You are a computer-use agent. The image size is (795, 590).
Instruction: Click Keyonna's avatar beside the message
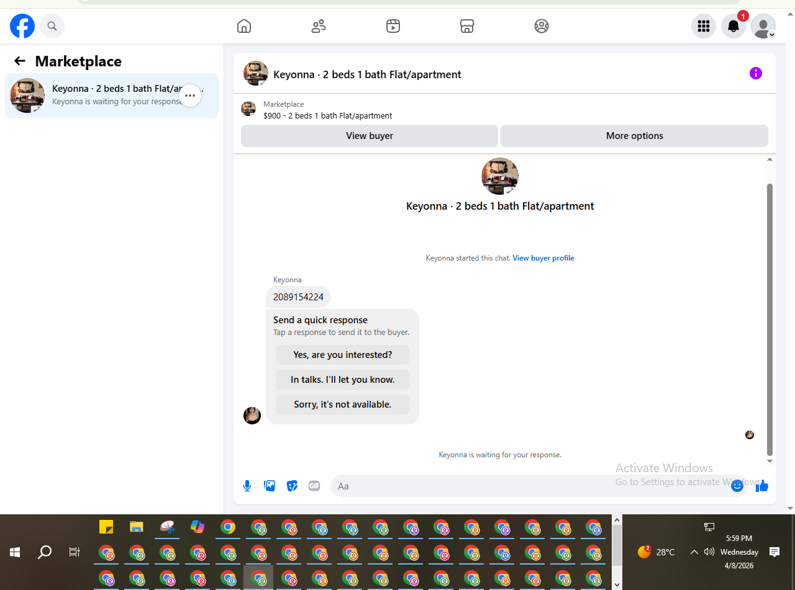tap(252, 416)
